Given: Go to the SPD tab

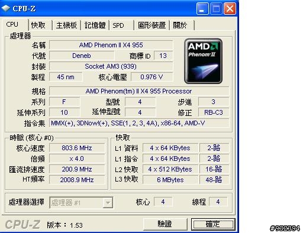Looking at the screenshot, I should 121,25.
